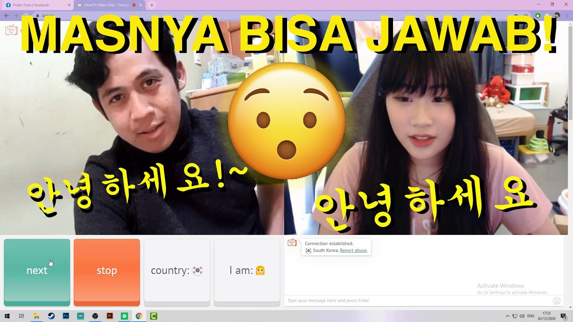
Task: Open the Chrome three-dot menu
Action: 568,15
